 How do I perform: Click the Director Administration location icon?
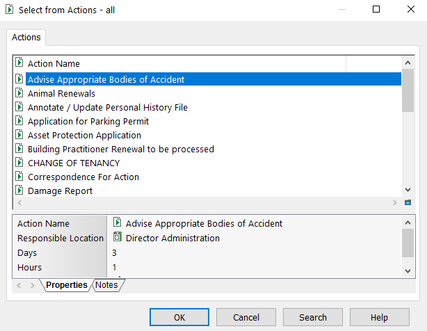117,238
